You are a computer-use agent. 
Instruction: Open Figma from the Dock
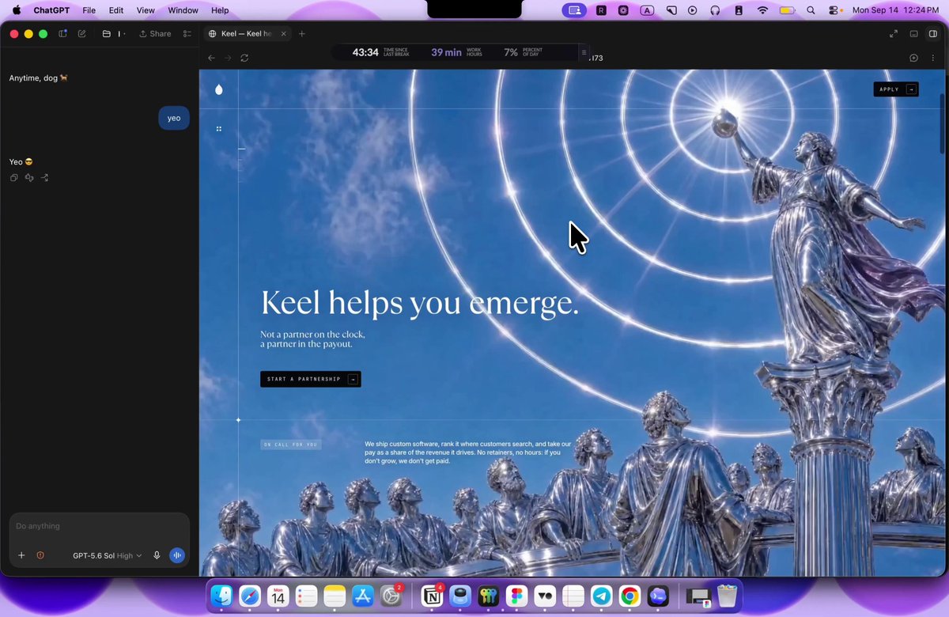point(517,596)
